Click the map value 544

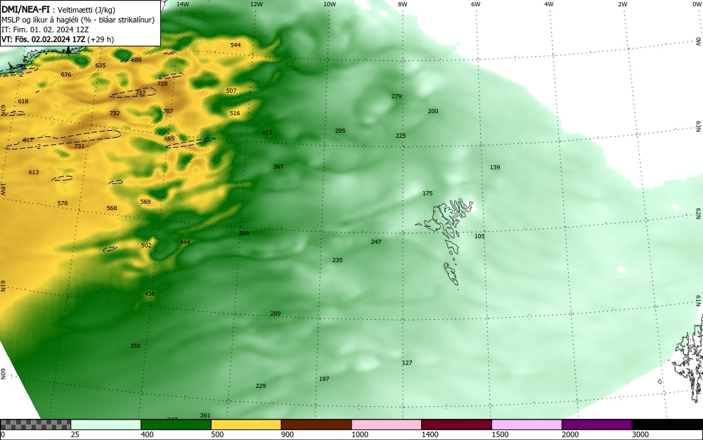(236, 45)
